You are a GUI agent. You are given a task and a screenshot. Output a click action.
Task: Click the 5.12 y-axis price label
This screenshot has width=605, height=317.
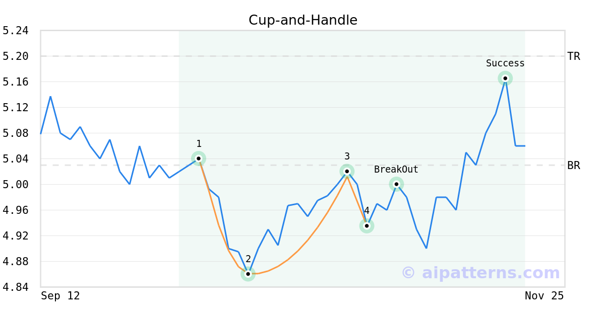pos(16,108)
